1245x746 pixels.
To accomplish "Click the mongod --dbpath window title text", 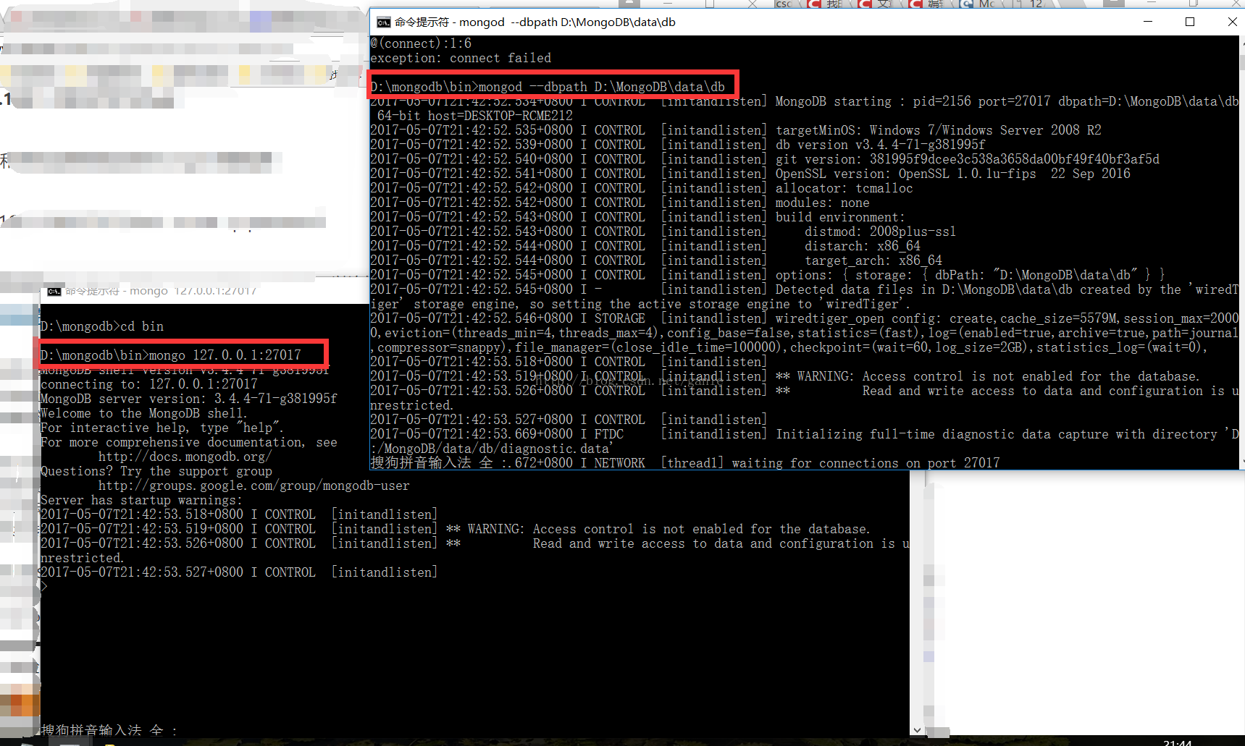I will tap(535, 22).
